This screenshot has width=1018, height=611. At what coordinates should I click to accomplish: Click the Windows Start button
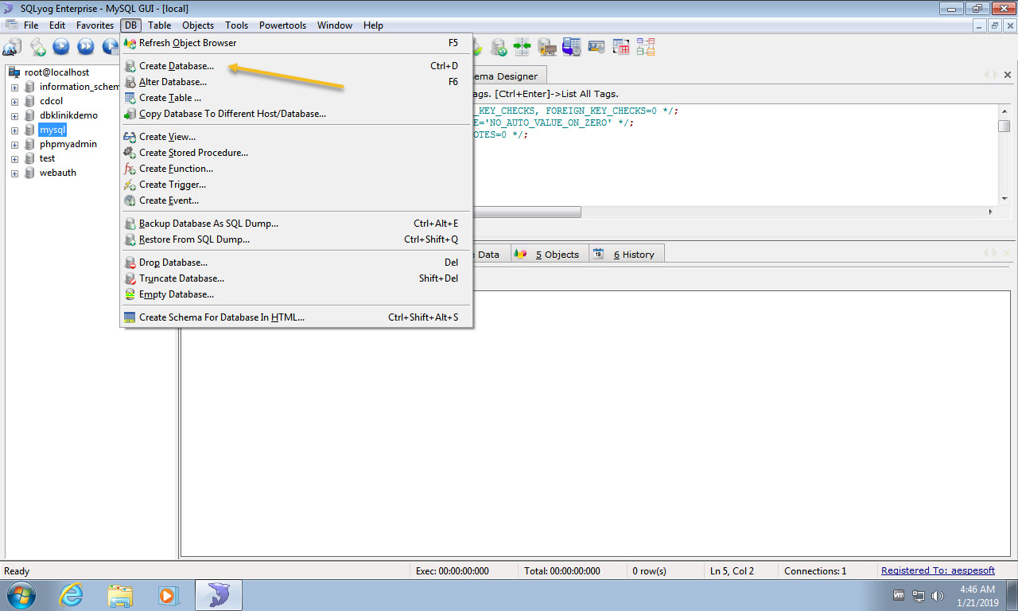[x=21, y=595]
